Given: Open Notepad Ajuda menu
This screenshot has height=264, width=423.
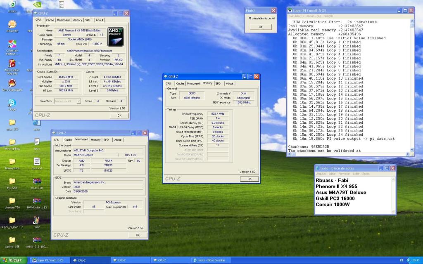Looking at the screenshot, I should (x=366, y=174).
